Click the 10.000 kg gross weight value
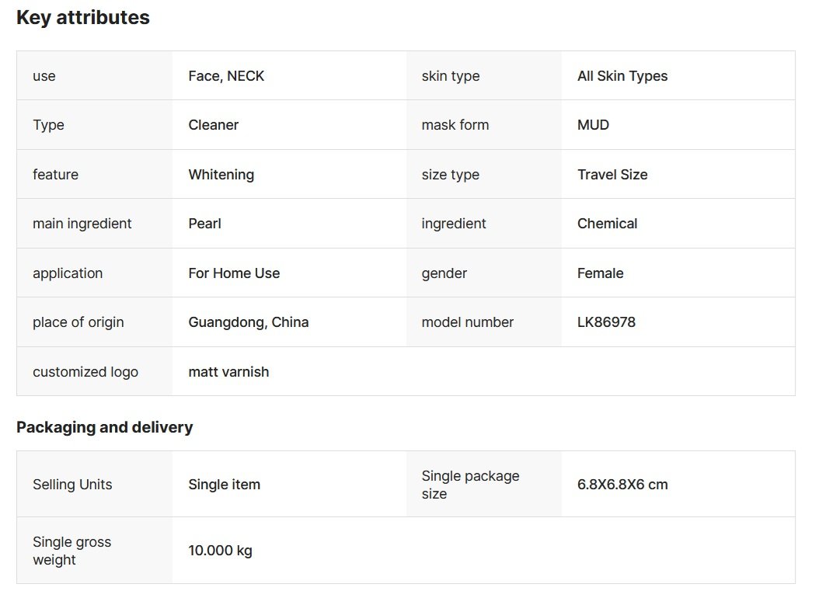The height and width of the screenshot is (598, 819). pyautogui.click(x=221, y=551)
